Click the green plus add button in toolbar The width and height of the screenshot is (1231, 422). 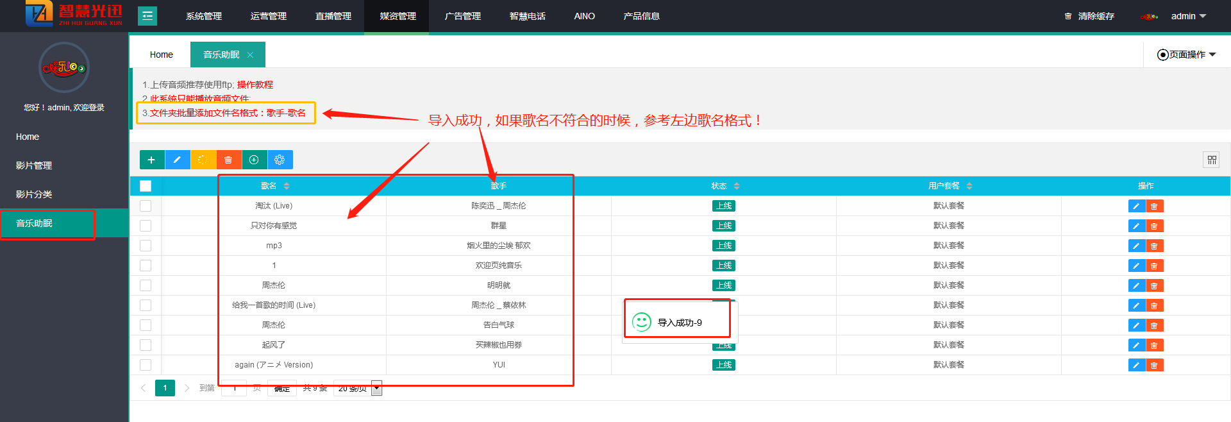(x=151, y=160)
